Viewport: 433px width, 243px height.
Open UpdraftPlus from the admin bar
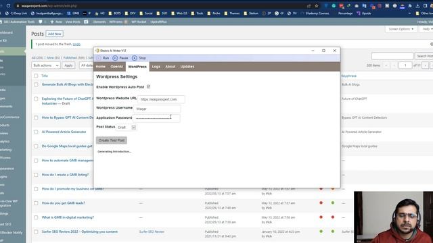tap(158, 22)
